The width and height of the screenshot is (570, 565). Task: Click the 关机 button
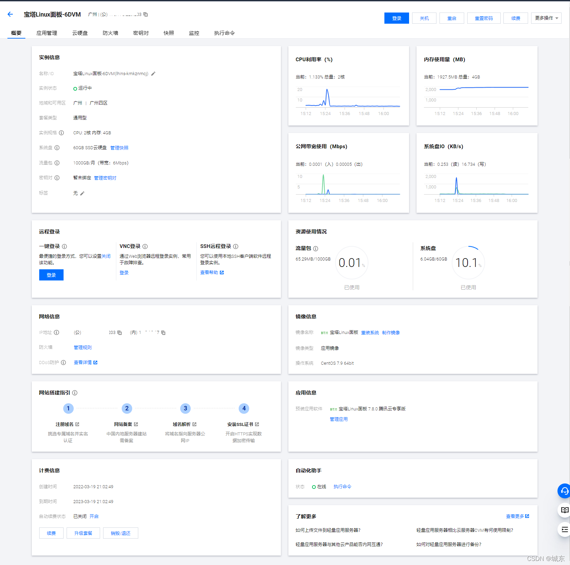tap(424, 18)
